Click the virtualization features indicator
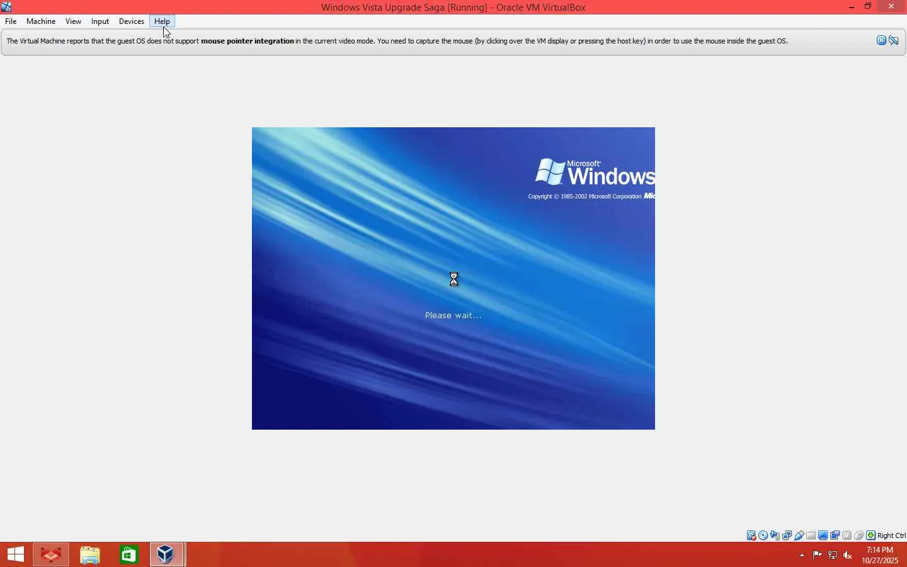Viewport: 907px width, 567px height. click(847, 535)
